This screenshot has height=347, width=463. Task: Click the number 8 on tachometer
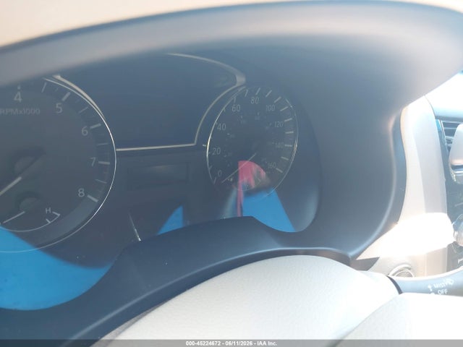[x=81, y=193]
